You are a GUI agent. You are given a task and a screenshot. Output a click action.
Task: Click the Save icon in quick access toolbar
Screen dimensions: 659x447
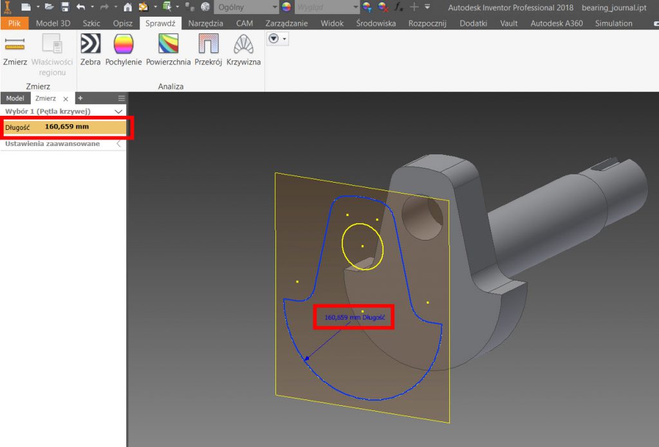click(x=65, y=7)
